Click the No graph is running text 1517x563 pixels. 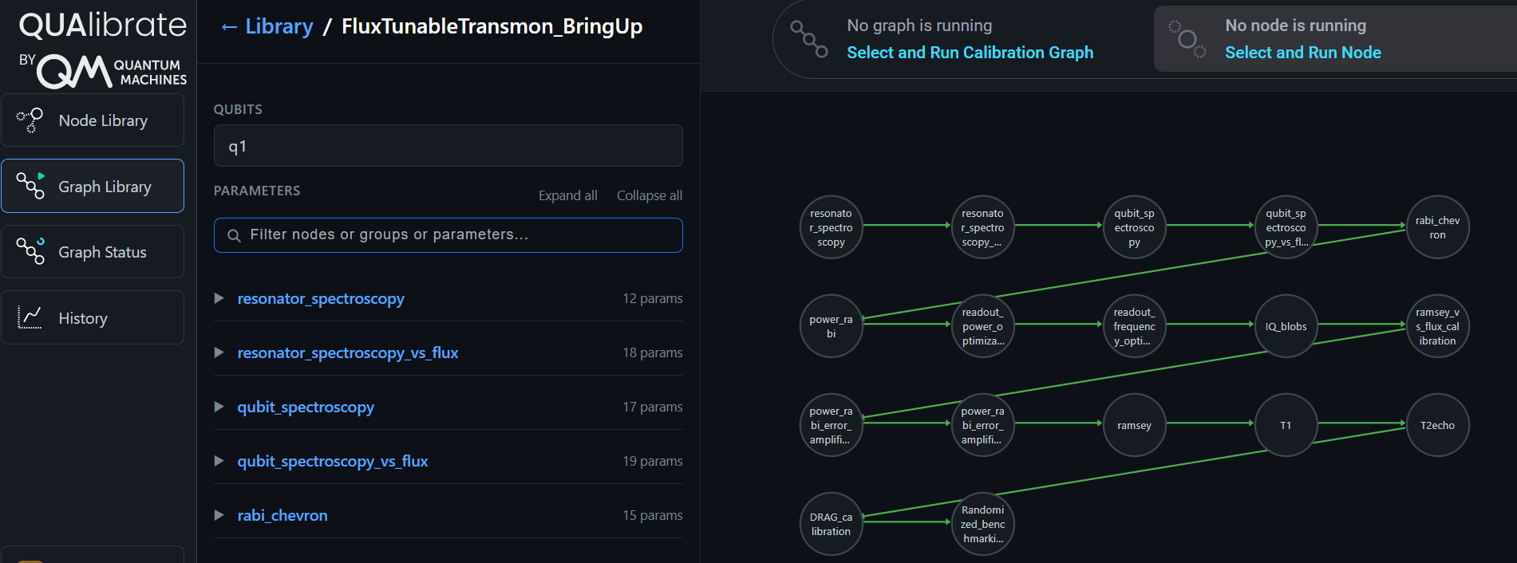(919, 26)
